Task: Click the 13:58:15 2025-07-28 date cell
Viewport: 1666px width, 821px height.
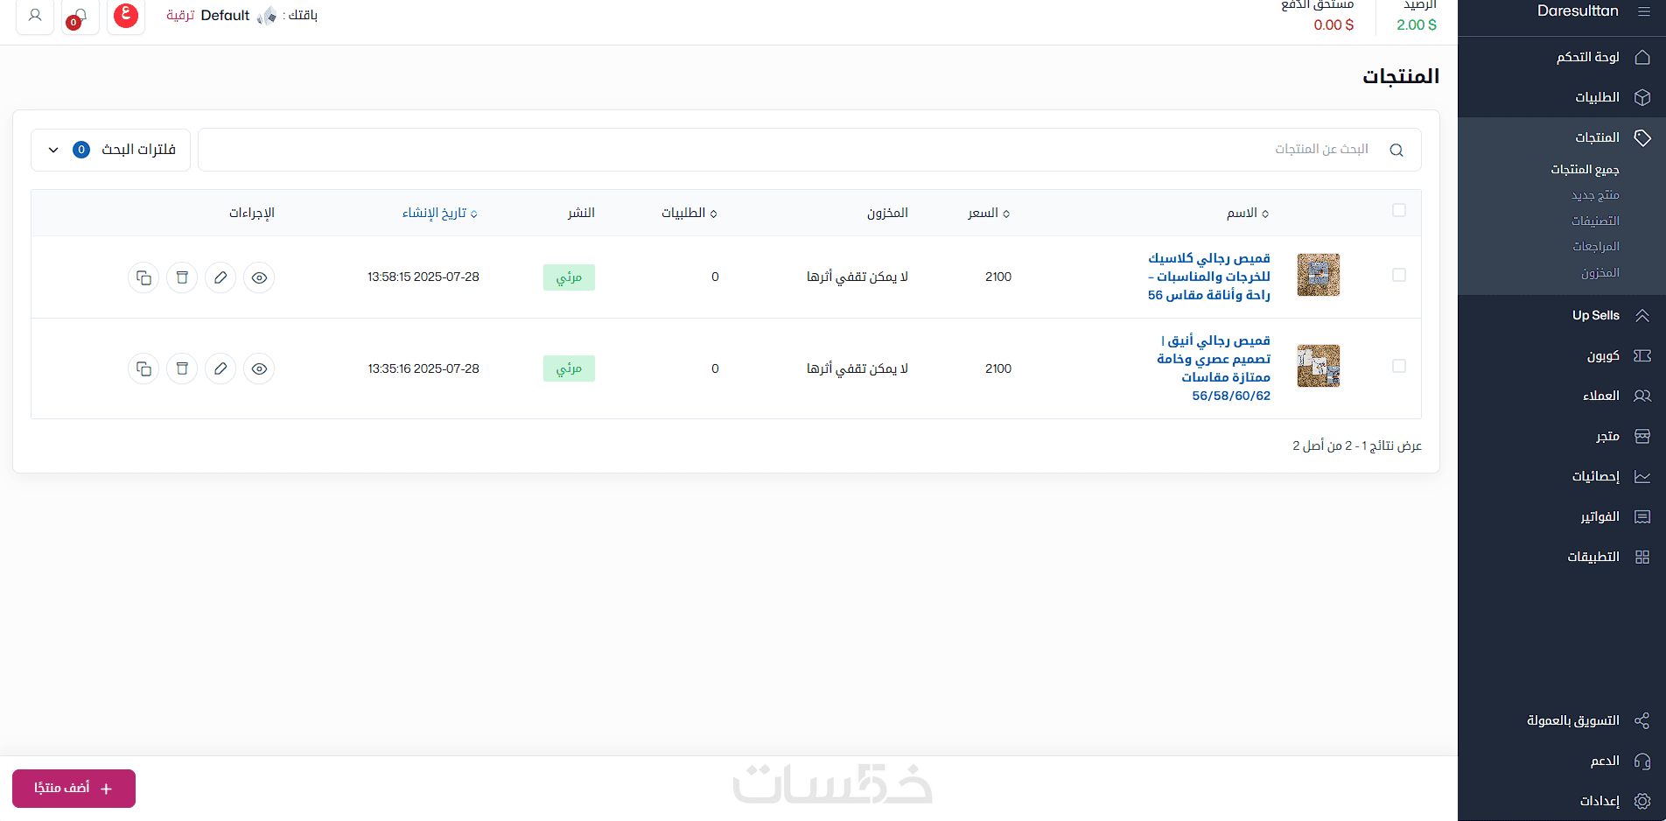Action: pyautogui.click(x=423, y=277)
